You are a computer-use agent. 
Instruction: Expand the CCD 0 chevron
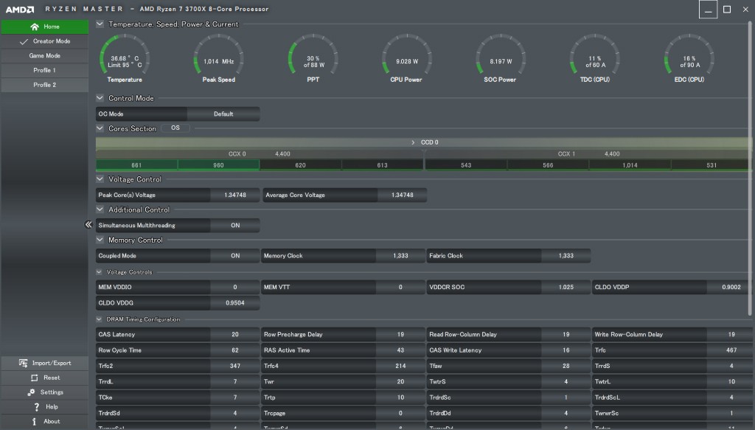tap(413, 142)
